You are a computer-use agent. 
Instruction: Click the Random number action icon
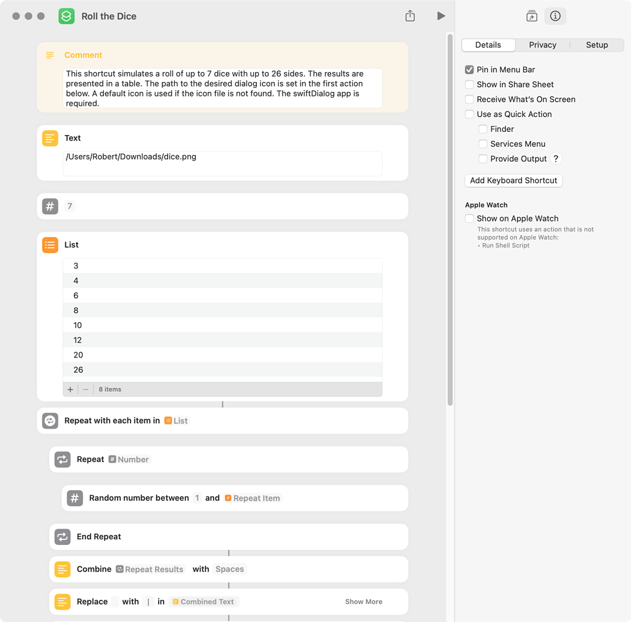point(75,498)
